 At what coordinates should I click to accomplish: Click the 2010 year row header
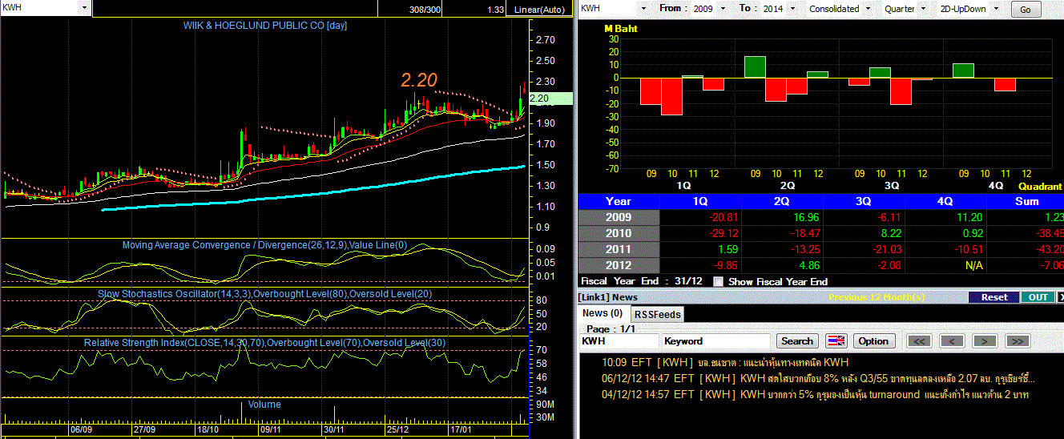click(619, 233)
